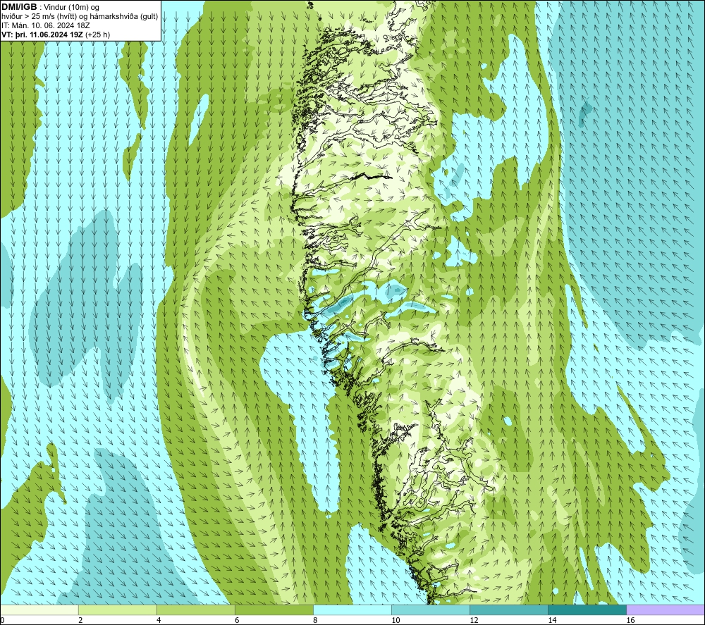
Task: Click the legend scale label "10"
Action: tap(396, 621)
